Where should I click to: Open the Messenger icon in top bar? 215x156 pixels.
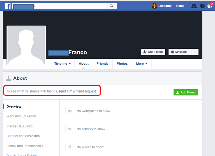click(x=202, y=6)
